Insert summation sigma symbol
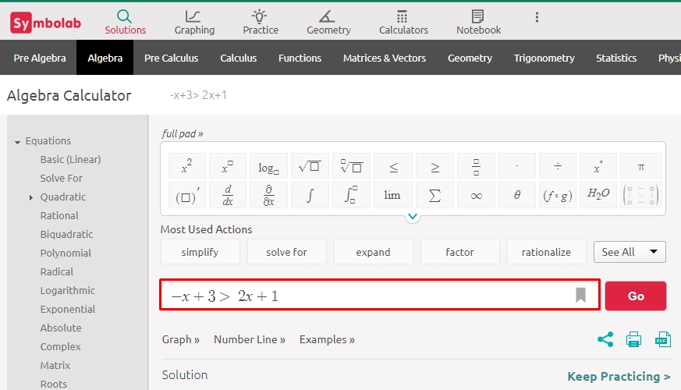Screen dimensions: 681x390 click(x=434, y=196)
